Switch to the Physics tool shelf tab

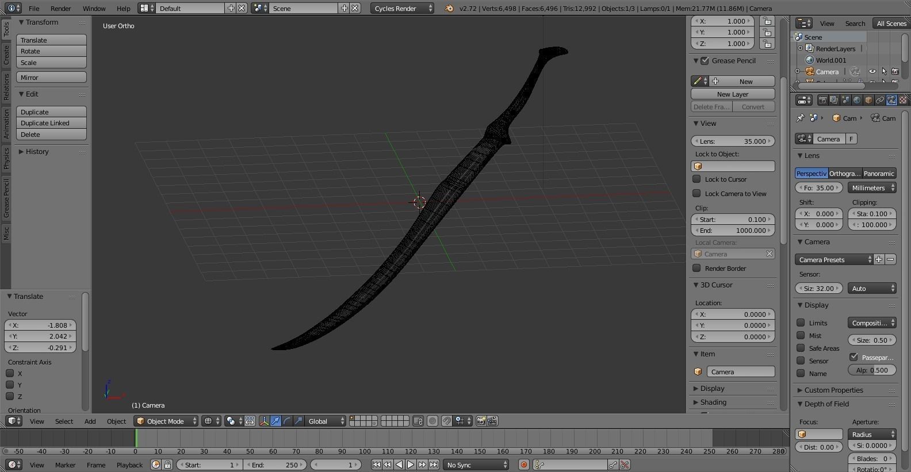tap(6, 158)
